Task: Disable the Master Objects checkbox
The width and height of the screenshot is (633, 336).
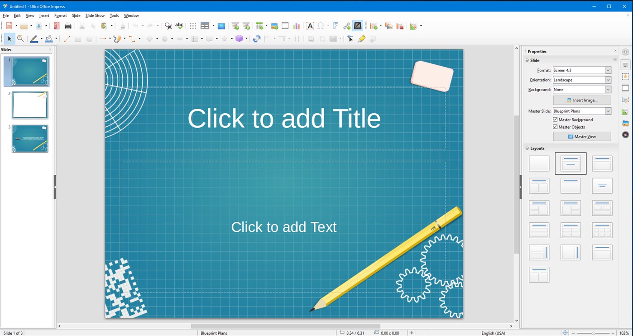Action: pos(555,127)
